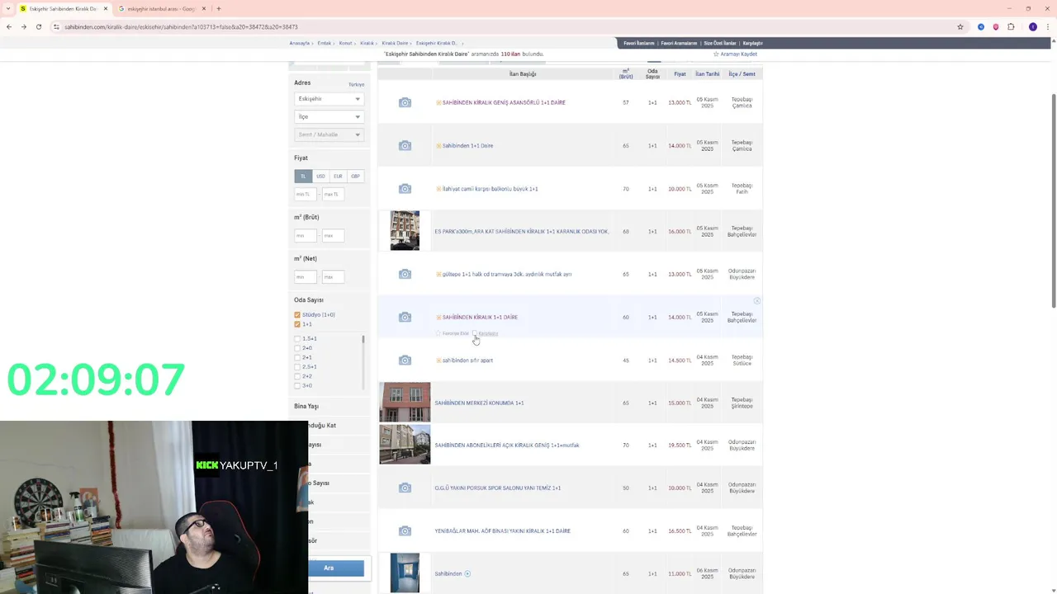Bookmark this page with star icon
The image size is (1057, 594).
(x=960, y=26)
